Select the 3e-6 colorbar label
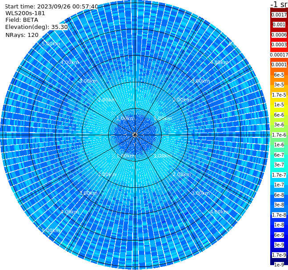 click(279, 125)
